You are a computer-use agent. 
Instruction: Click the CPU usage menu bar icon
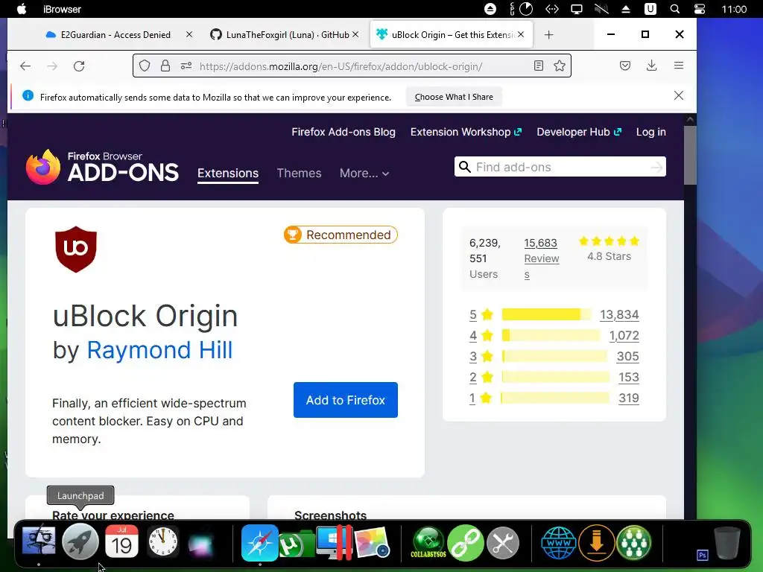tap(521, 9)
